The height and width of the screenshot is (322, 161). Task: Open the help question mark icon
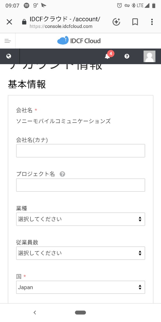point(127,56)
